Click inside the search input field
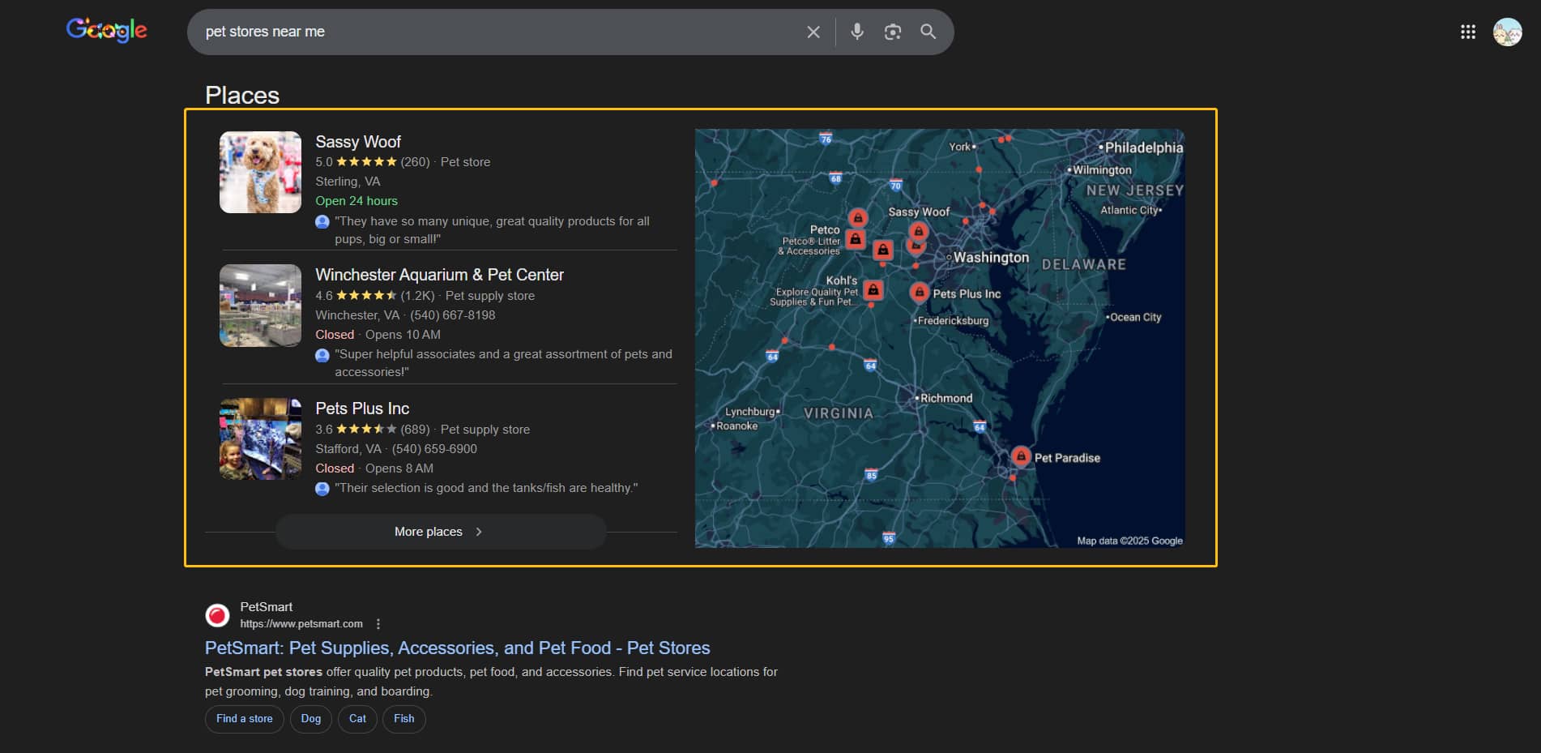Image resolution: width=1541 pixels, height=753 pixels. click(x=486, y=32)
